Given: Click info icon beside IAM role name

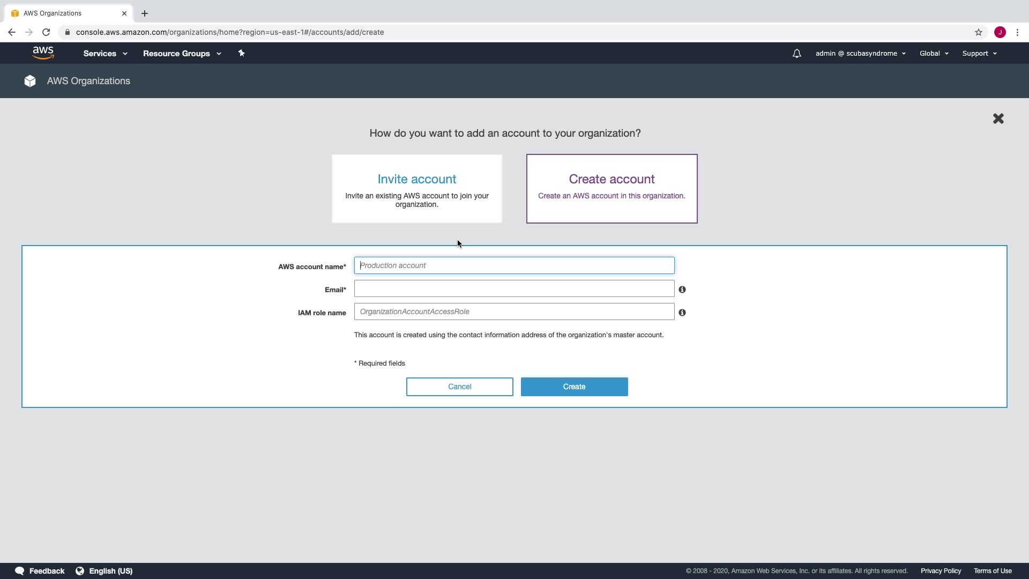Looking at the screenshot, I should pos(682,313).
